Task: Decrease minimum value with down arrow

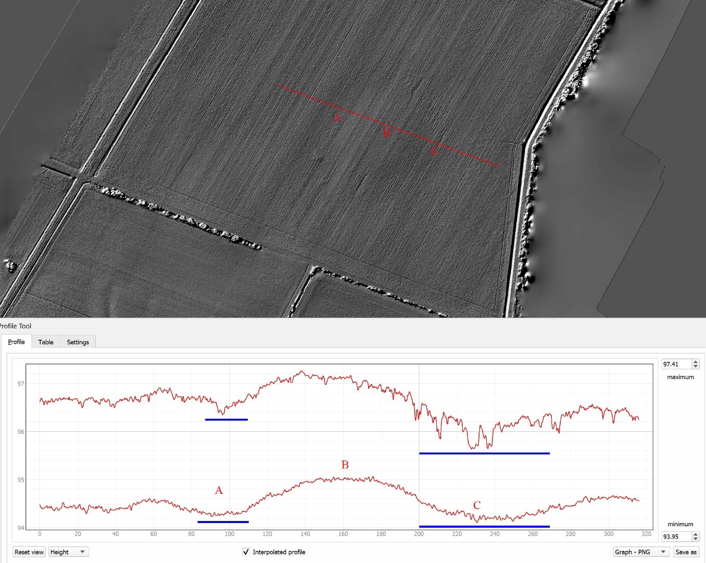Action: (695, 539)
